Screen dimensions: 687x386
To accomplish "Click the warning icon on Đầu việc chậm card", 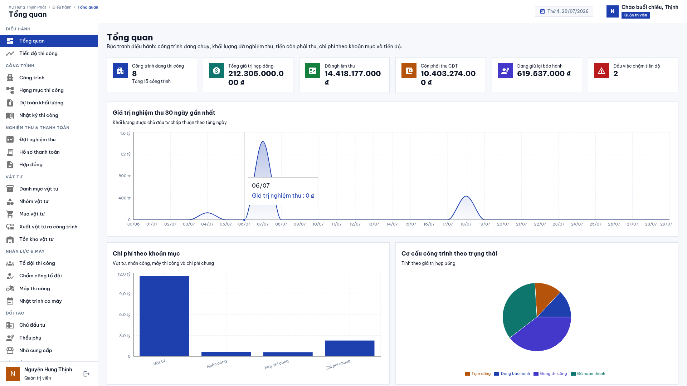I will [x=601, y=71].
